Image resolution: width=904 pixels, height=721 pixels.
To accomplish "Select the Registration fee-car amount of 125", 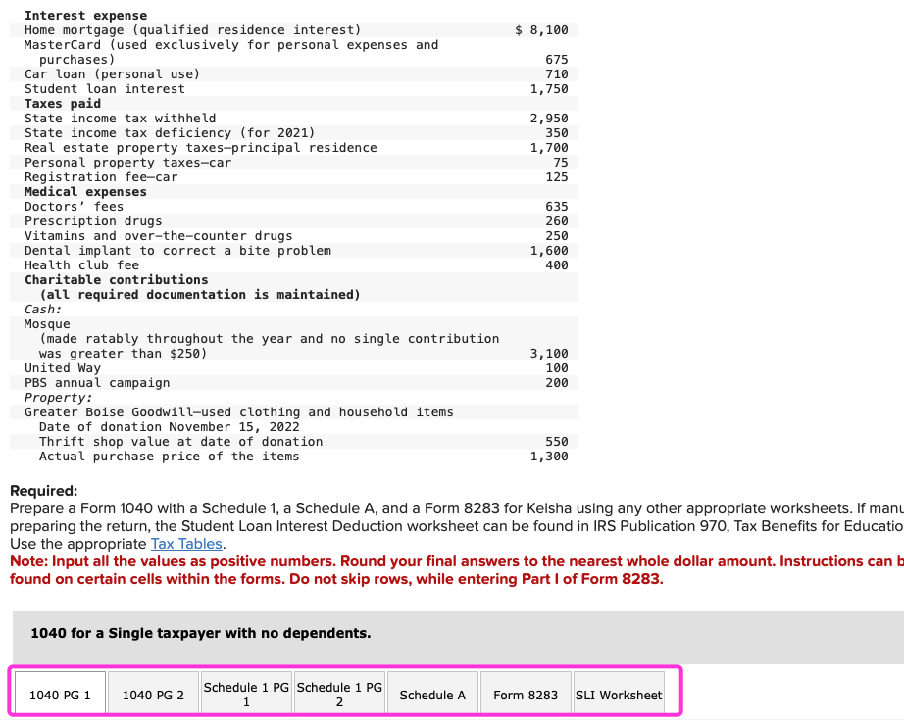I will click(555, 176).
